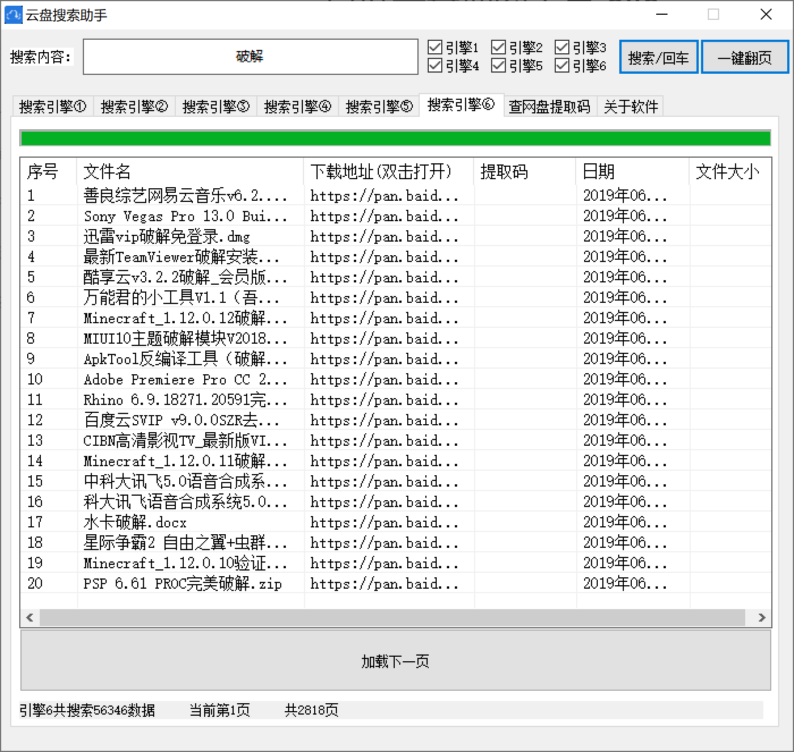
Task: Click the 搜索内容 input field
Action: coord(250,57)
